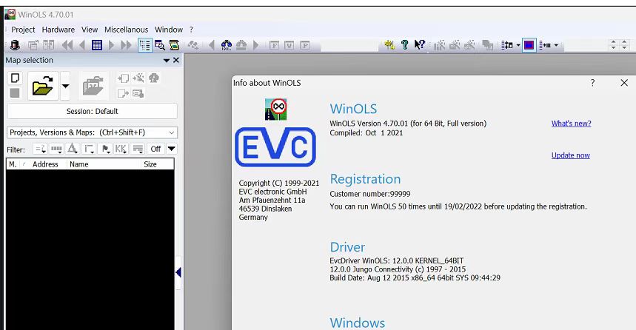The width and height of the screenshot is (636, 330).
Task: Click the M. column header
Action: click(x=13, y=164)
